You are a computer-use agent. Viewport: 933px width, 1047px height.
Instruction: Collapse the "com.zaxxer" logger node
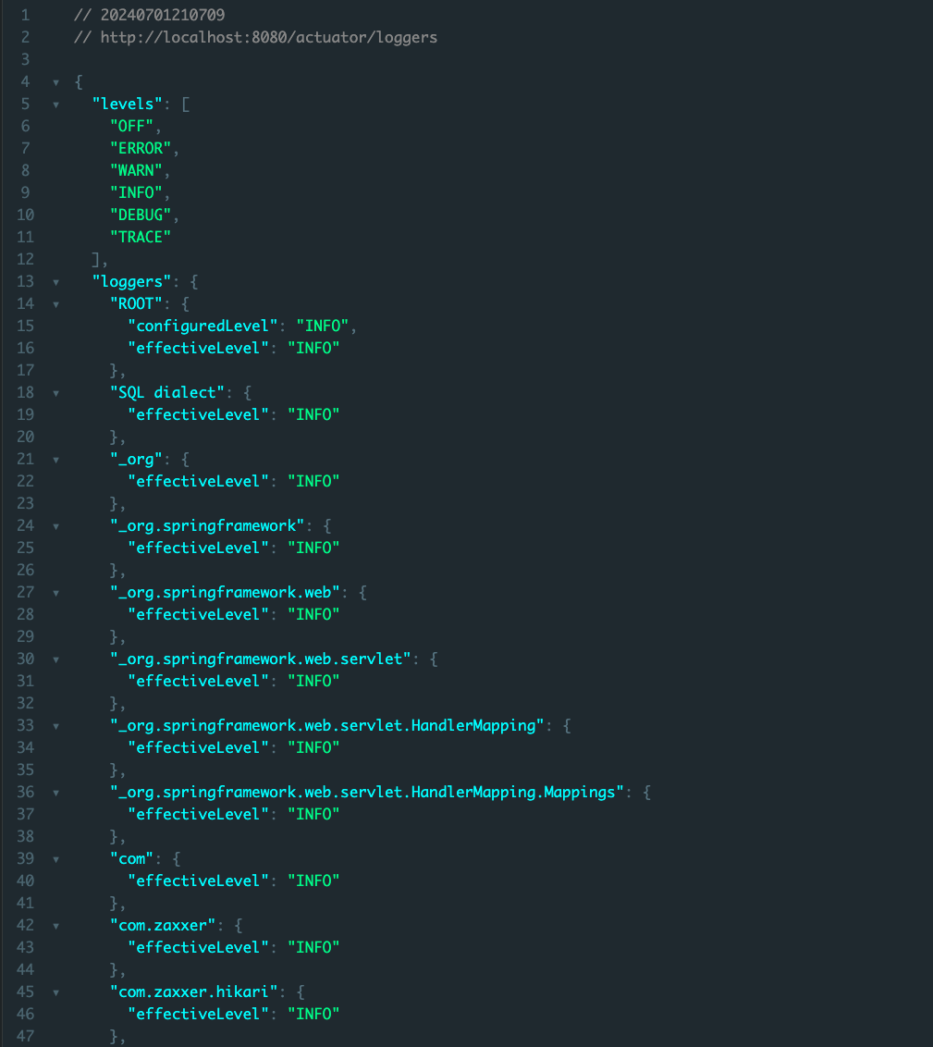coord(56,926)
